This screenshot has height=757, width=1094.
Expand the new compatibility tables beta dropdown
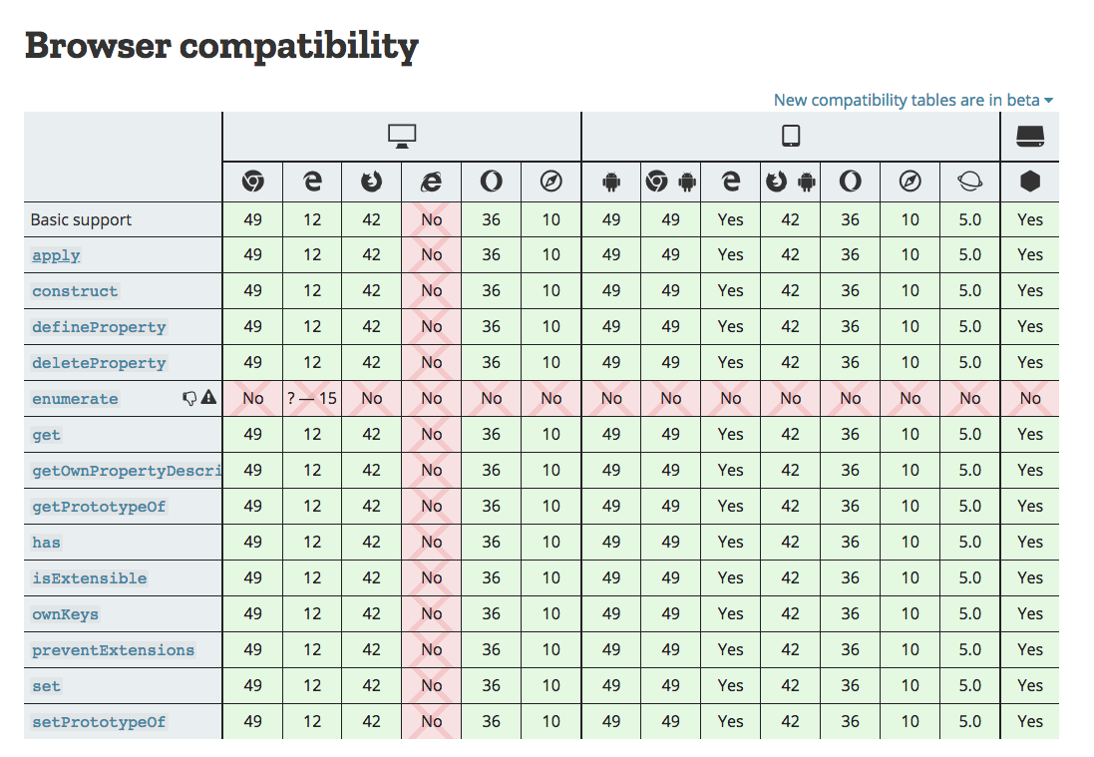pos(913,101)
